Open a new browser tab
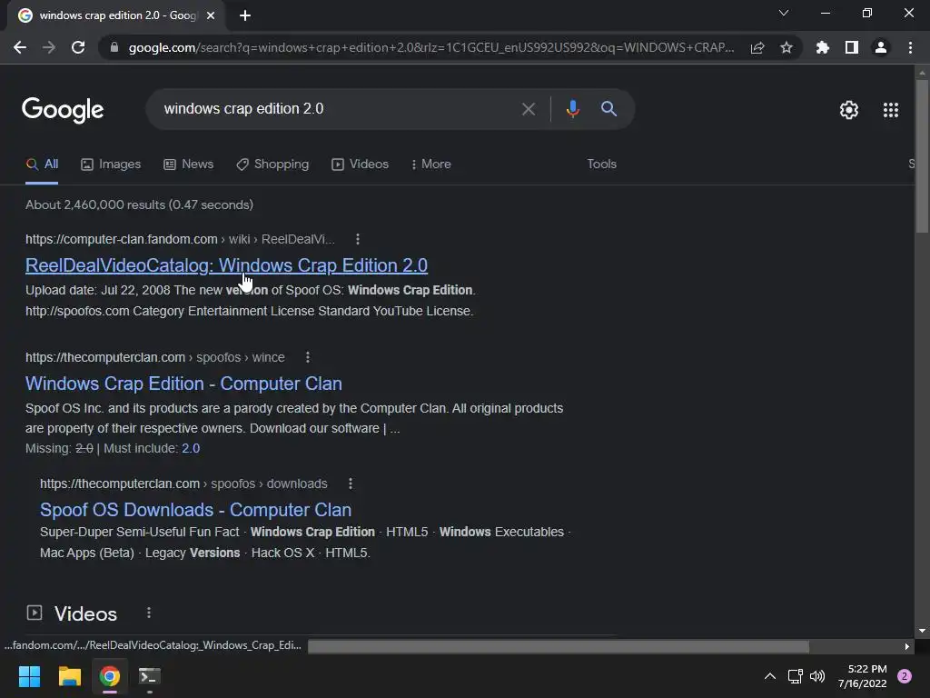 click(245, 15)
